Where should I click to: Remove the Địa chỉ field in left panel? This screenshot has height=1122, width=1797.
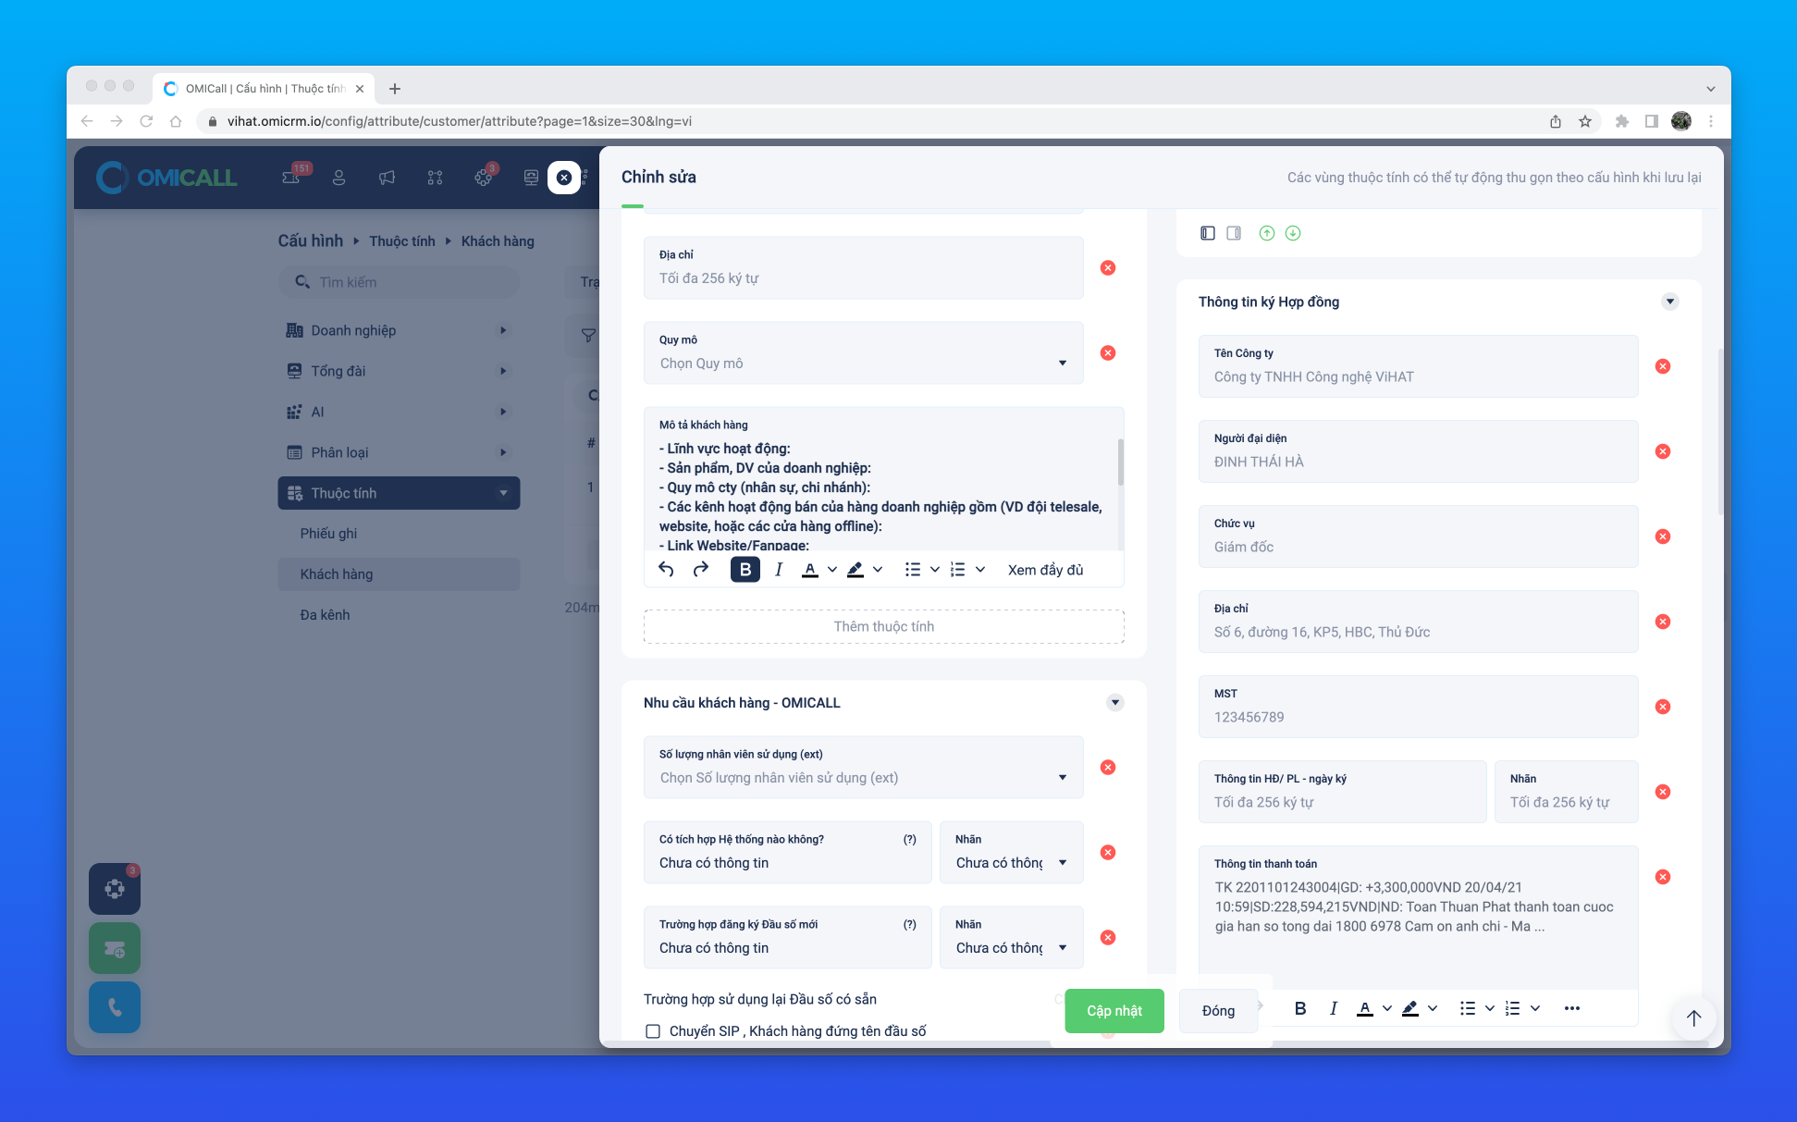(1108, 268)
